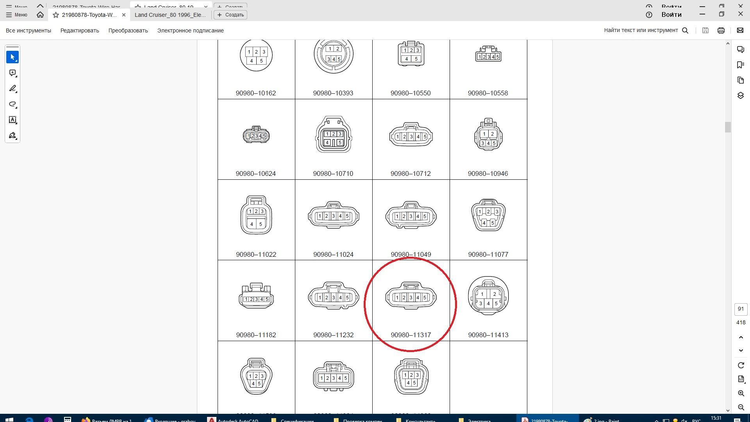
Task: Activate the text box tool
Action: 12,120
